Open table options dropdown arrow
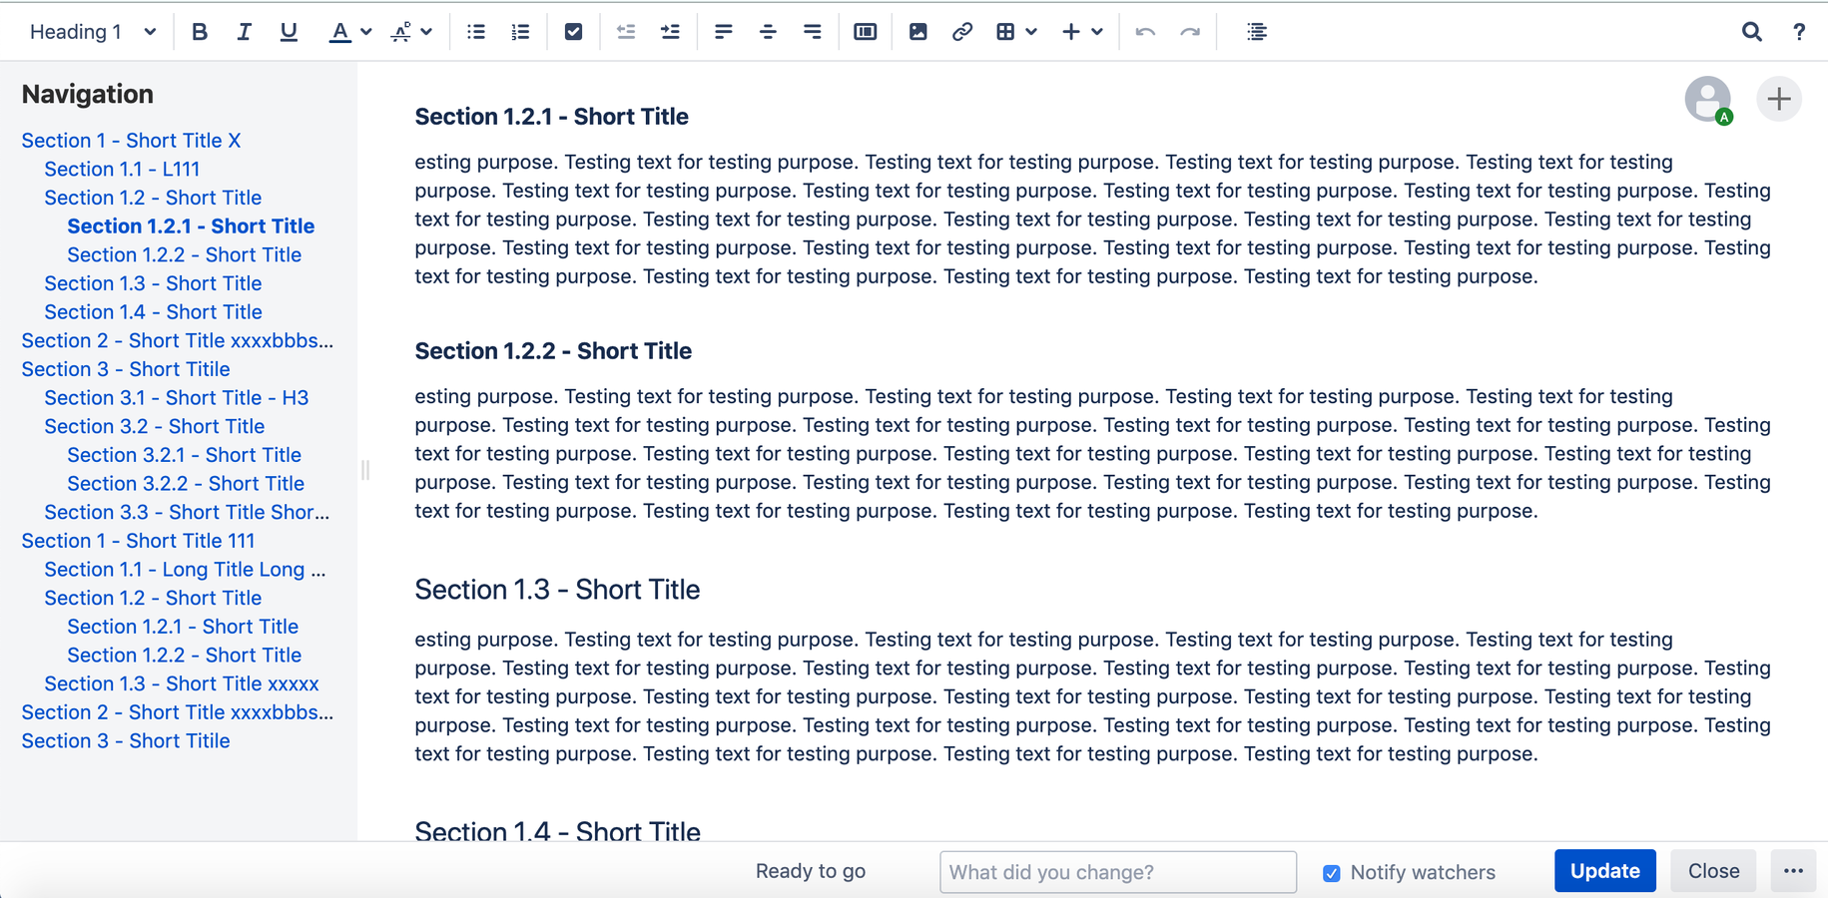Image resolution: width=1828 pixels, height=898 pixels. [x=1031, y=32]
